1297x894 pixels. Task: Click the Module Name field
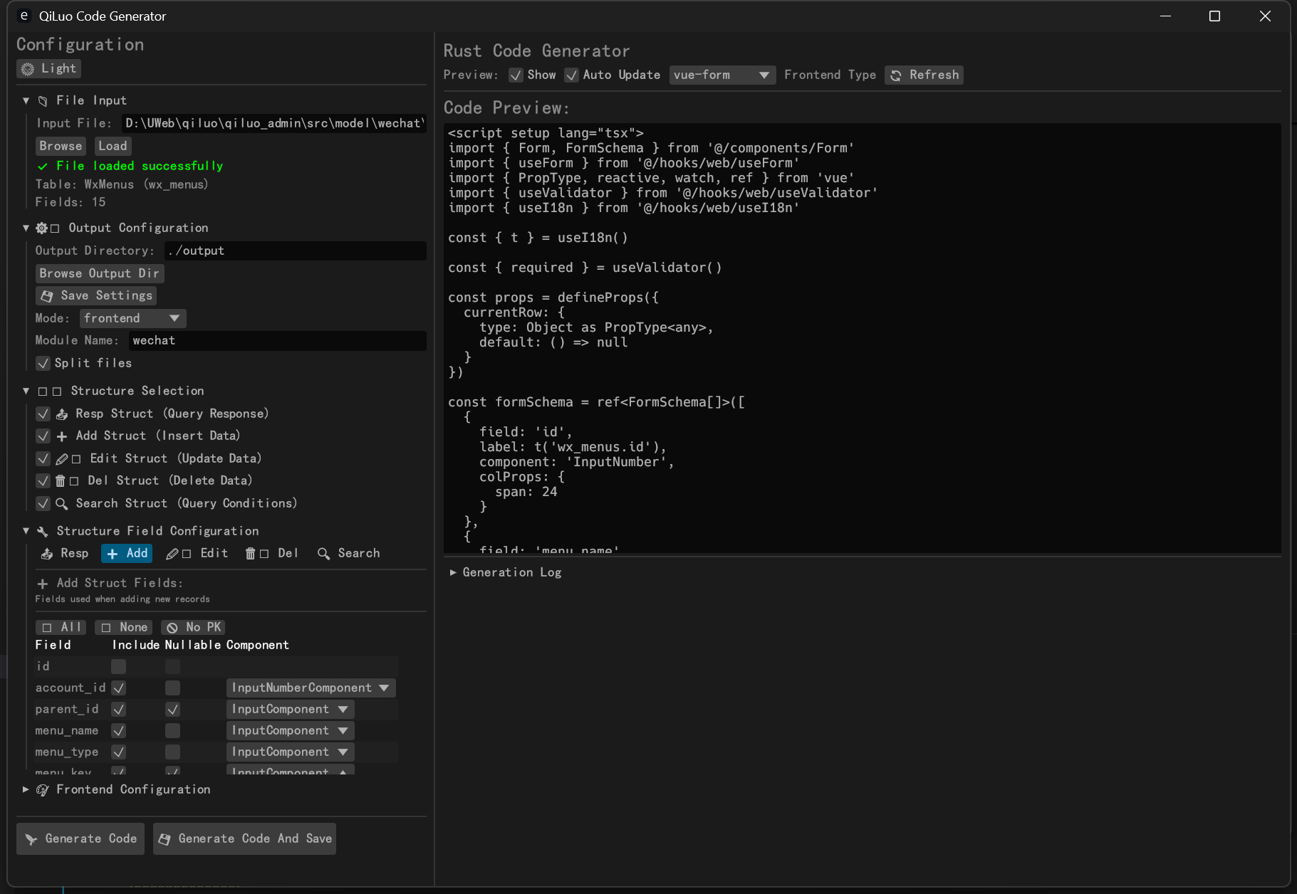pos(278,341)
